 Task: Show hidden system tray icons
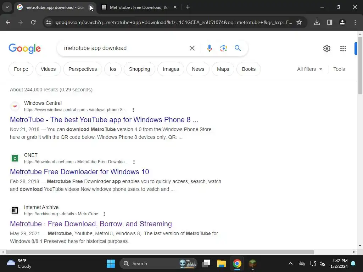(x=291, y=263)
